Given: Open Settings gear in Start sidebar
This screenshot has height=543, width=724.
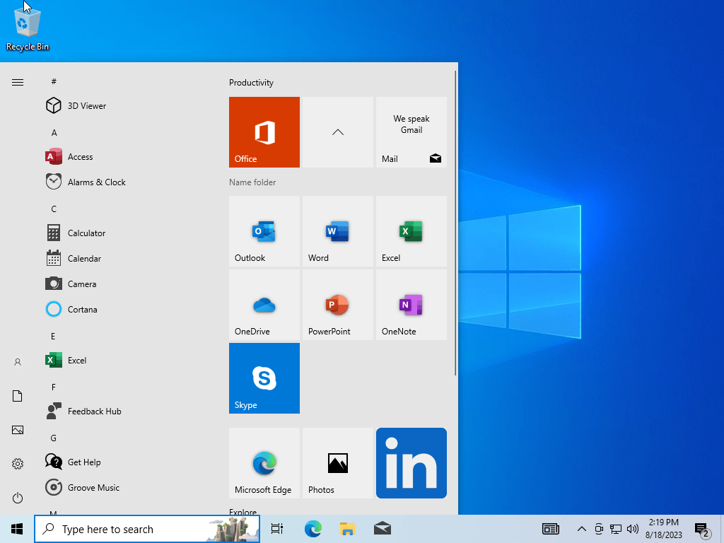Looking at the screenshot, I should click(x=18, y=464).
